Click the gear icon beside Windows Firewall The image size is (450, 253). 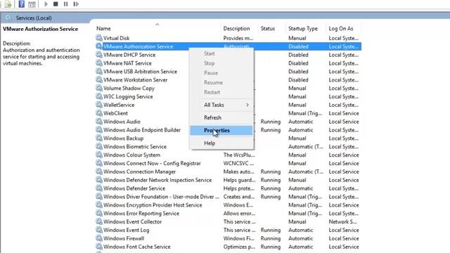click(99, 238)
